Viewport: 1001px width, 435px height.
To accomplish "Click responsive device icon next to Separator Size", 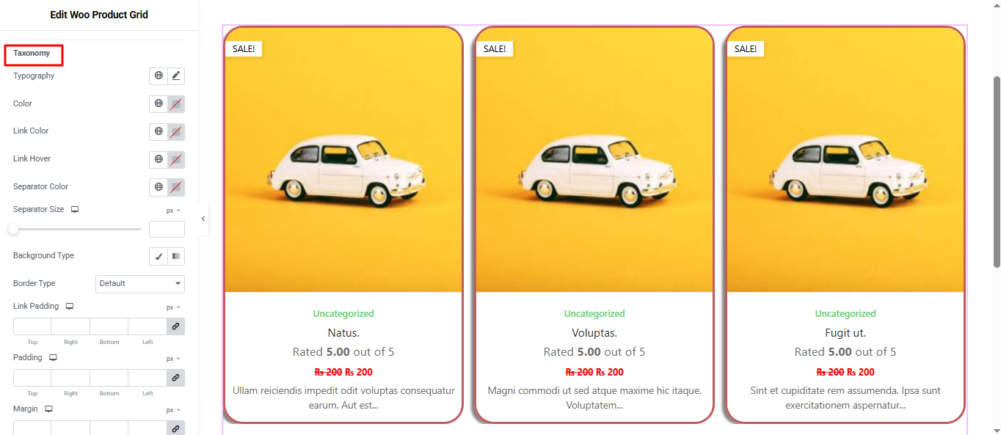I will point(75,210).
